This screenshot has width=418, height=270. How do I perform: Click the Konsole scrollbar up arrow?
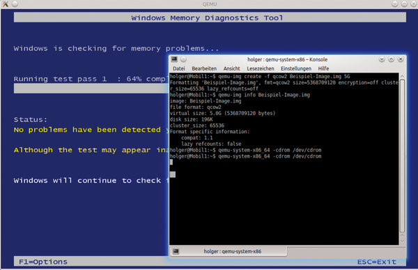coord(402,76)
